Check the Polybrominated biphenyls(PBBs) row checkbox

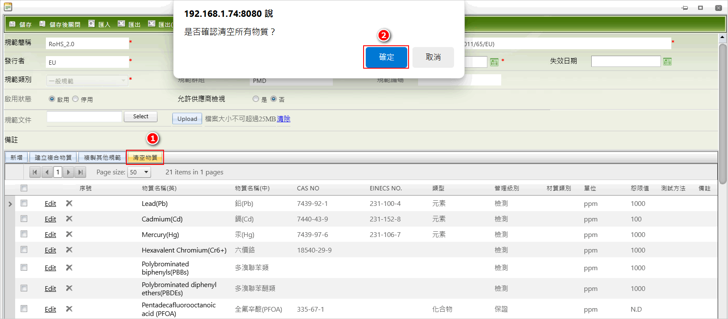24,268
